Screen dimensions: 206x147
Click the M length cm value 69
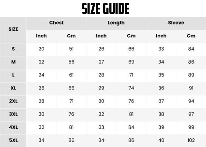click(131, 62)
